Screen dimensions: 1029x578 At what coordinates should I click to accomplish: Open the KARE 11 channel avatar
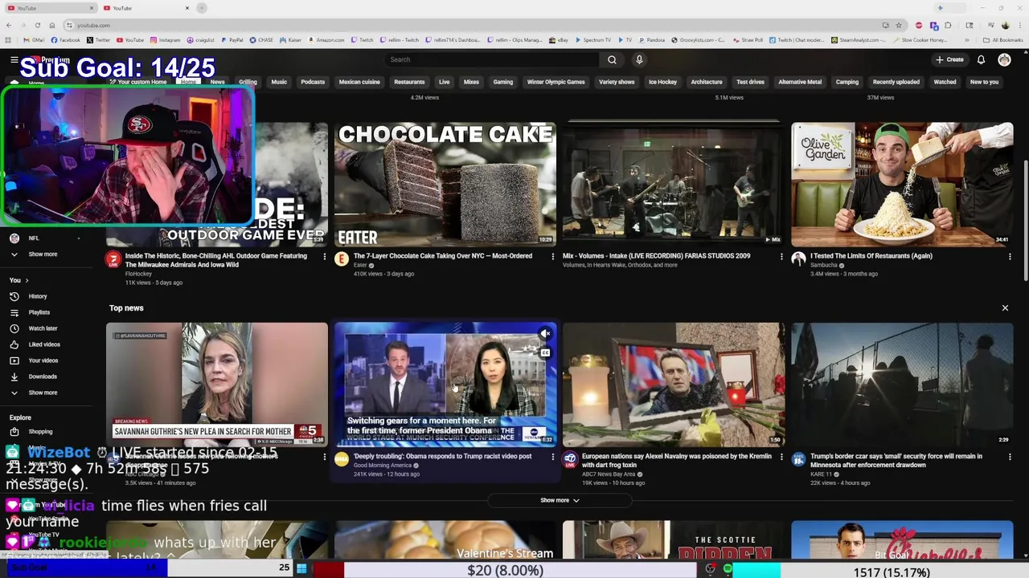pos(798,459)
